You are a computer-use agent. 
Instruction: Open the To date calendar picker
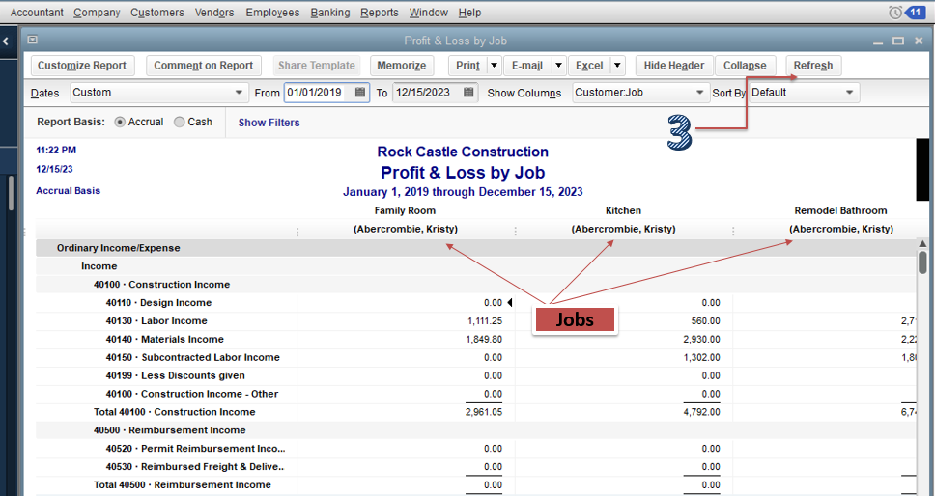pyautogui.click(x=468, y=93)
